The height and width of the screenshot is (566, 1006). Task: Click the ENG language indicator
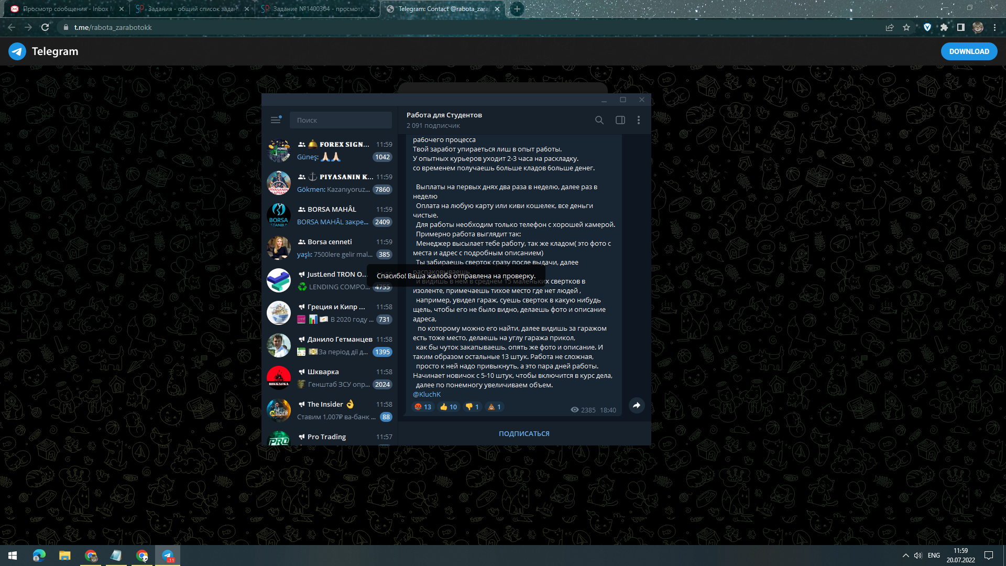pyautogui.click(x=934, y=556)
